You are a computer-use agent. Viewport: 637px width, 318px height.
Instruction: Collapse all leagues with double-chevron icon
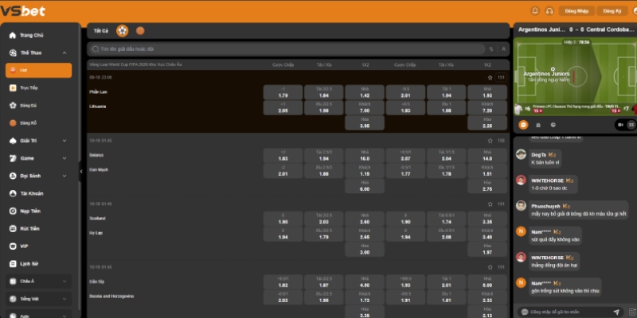(x=502, y=48)
